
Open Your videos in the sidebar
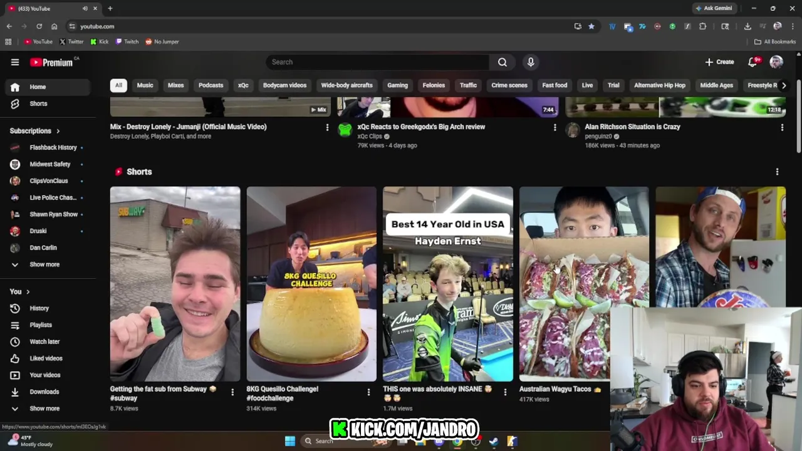coord(49,375)
